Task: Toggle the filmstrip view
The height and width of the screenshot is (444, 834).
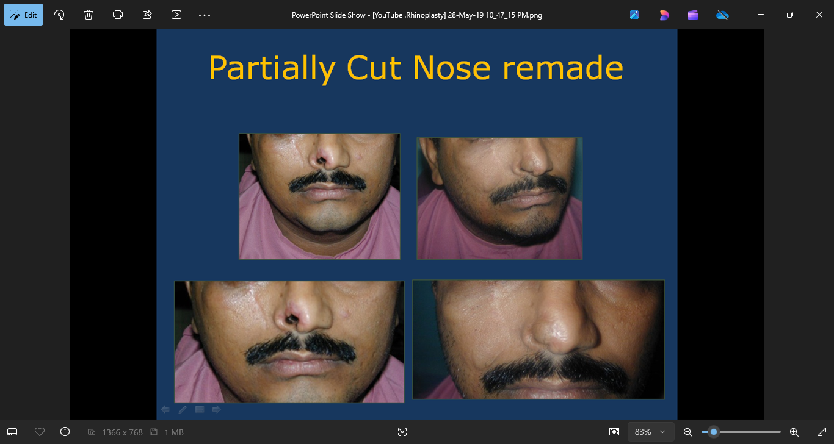Action: pyautogui.click(x=12, y=432)
